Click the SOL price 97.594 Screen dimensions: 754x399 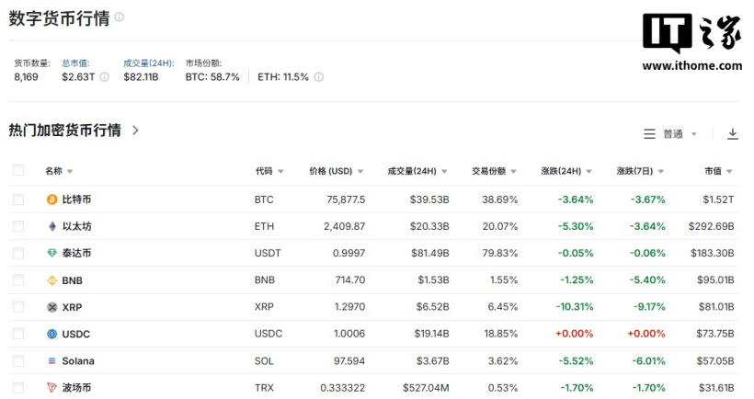click(x=349, y=361)
